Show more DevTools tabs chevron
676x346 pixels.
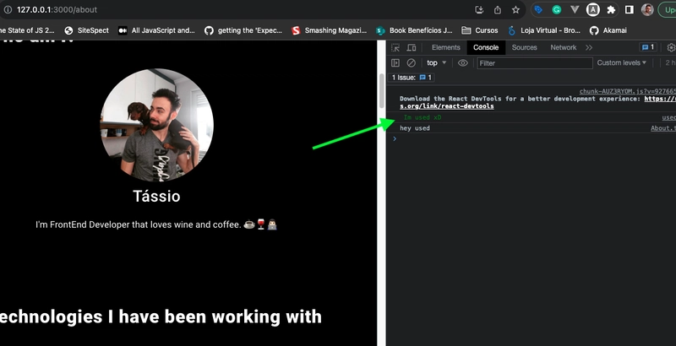(589, 48)
